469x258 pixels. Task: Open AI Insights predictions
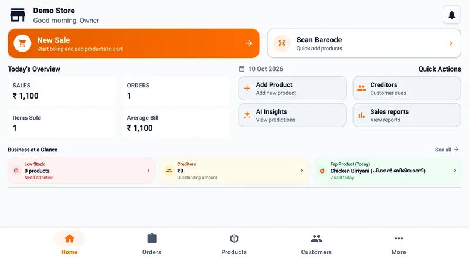pos(293,116)
